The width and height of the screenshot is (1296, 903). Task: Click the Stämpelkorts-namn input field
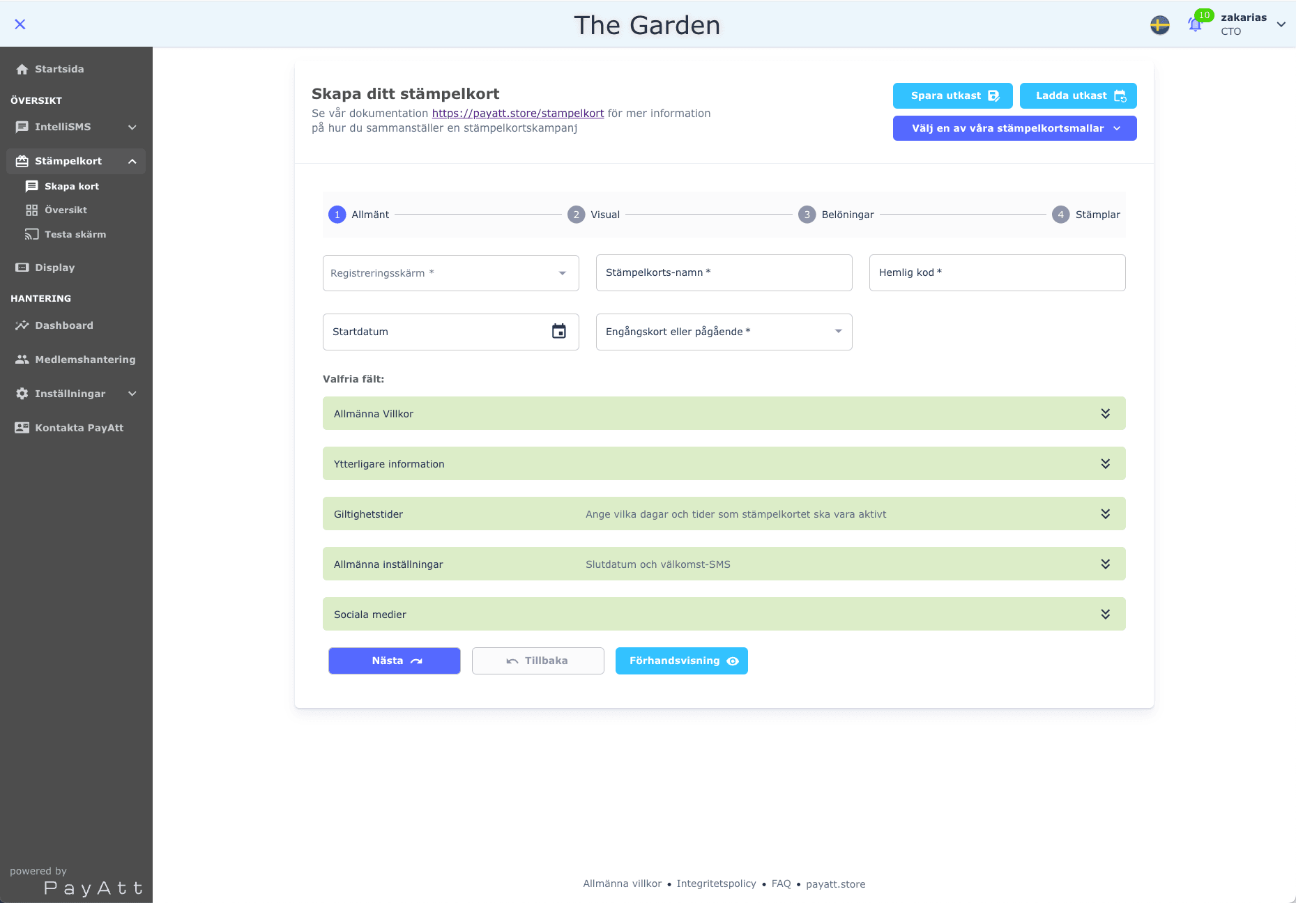click(724, 273)
